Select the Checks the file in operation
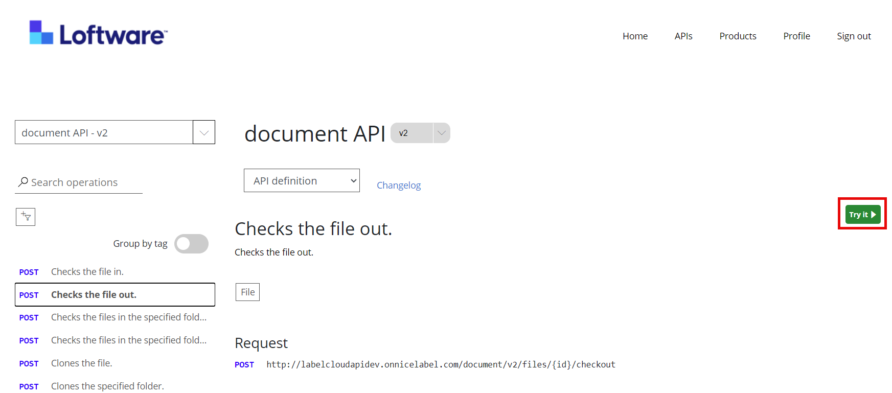Screen dimensions: 892x393 [87, 272]
